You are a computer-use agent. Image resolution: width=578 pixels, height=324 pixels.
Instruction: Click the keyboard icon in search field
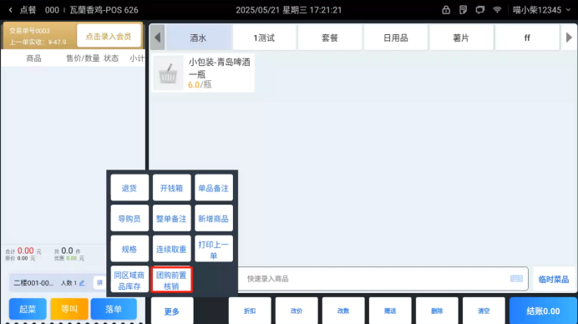click(516, 278)
